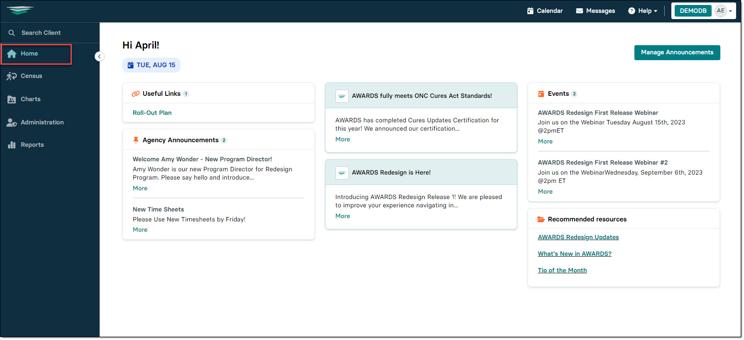
Task: Open More under Welcome Amy Wonder announcement
Action: tap(140, 188)
